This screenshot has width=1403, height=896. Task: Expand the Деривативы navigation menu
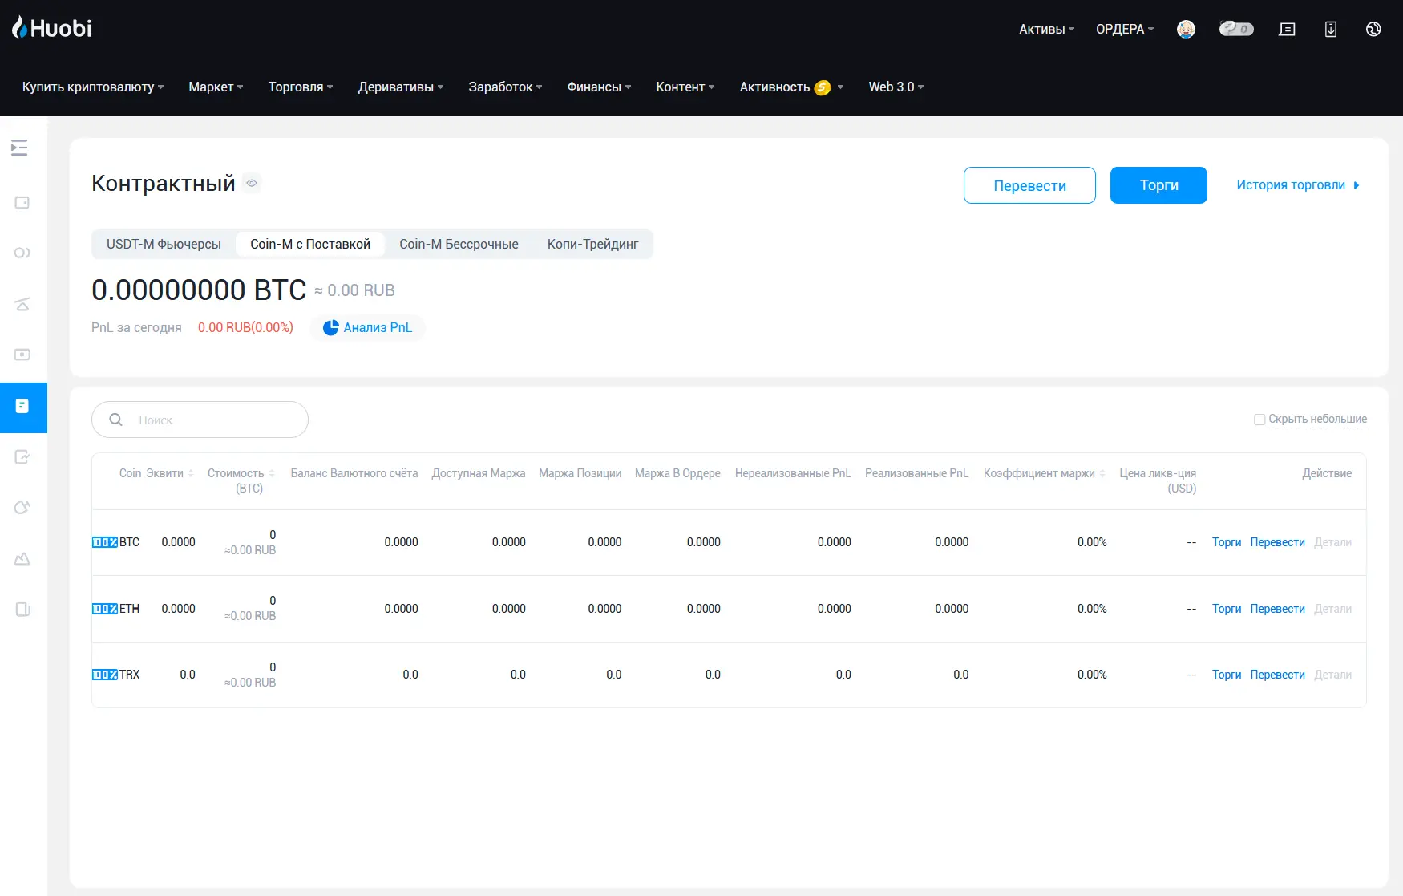pyautogui.click(x=400, y=87)
